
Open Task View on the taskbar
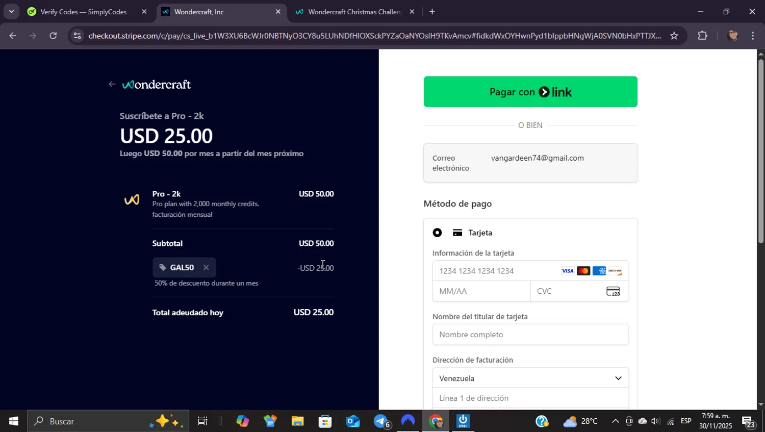202,421
